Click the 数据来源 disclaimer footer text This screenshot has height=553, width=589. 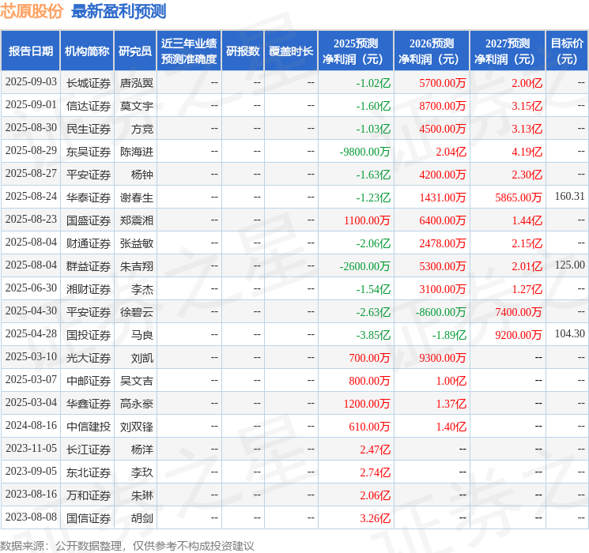(x=127, y=546)
